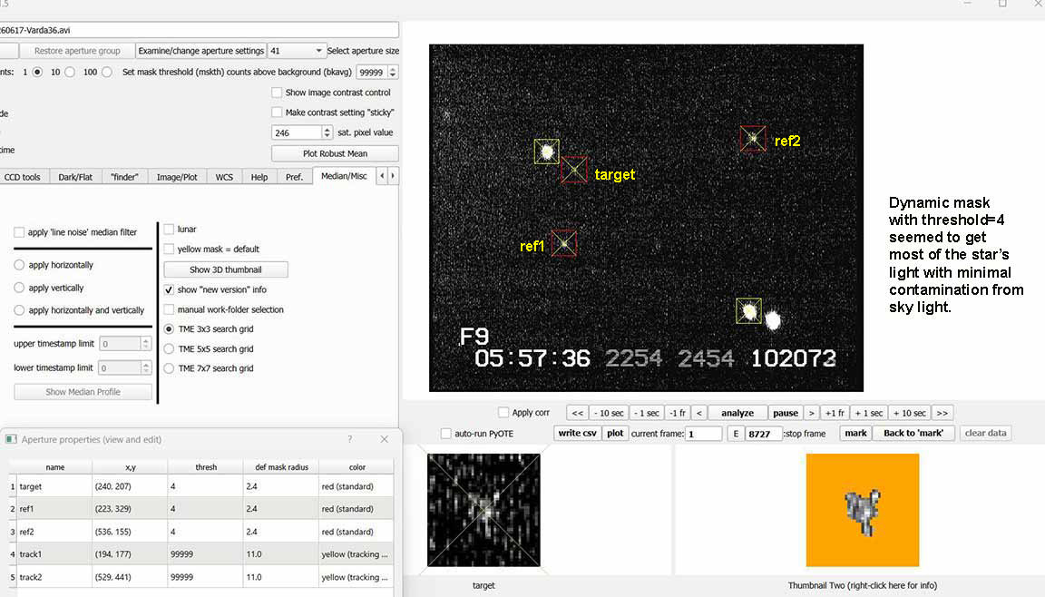This screenshot has height=597, width=1045.
Task: Click the Aperture properties help question mark
Action: [350, 439]
